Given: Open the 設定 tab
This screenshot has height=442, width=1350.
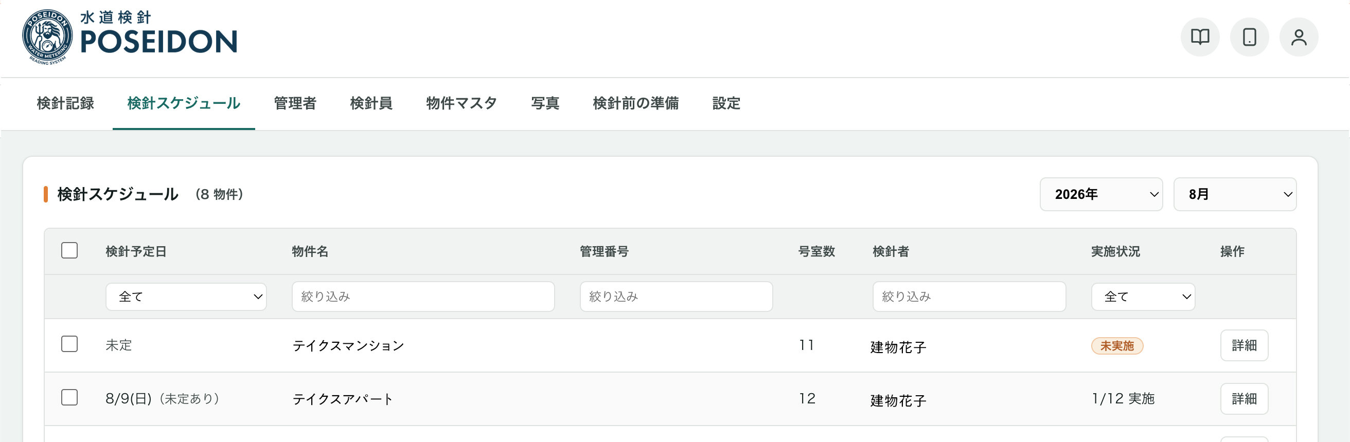Looking at the screenshot, I should pos(726,104).
